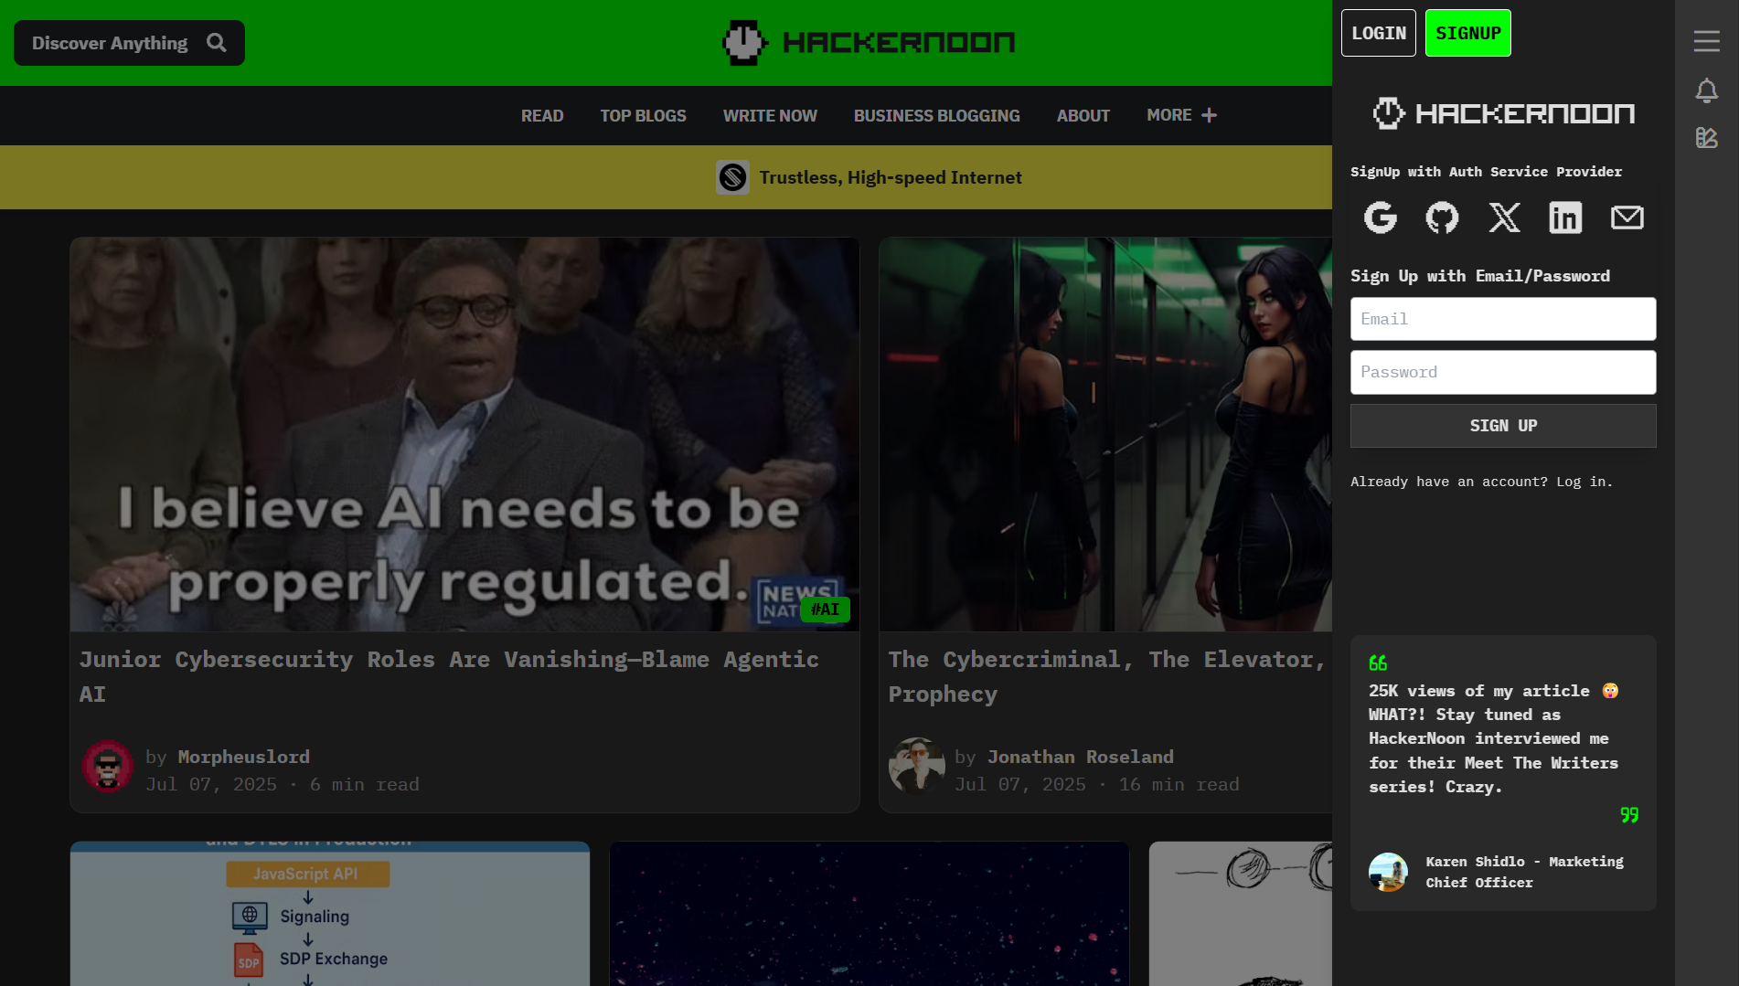
Task: Open the Junior Cybersecurity Roles article thumbnail
Action: click(x=464, y=434)
